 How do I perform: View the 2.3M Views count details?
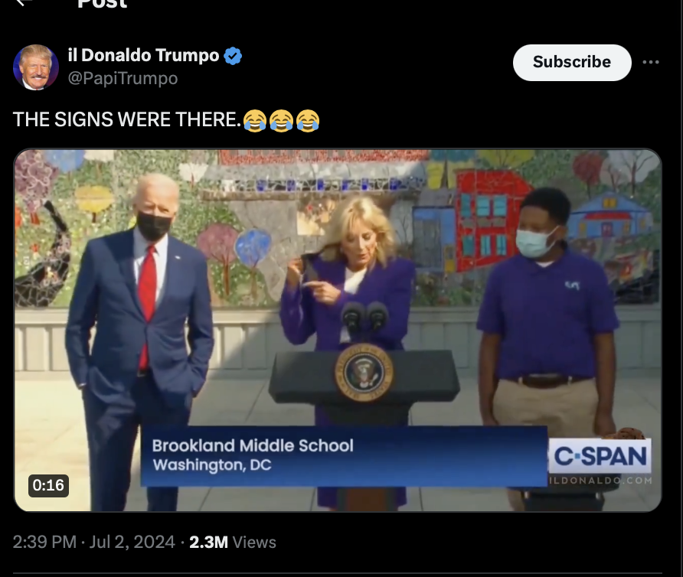point(233,542)
